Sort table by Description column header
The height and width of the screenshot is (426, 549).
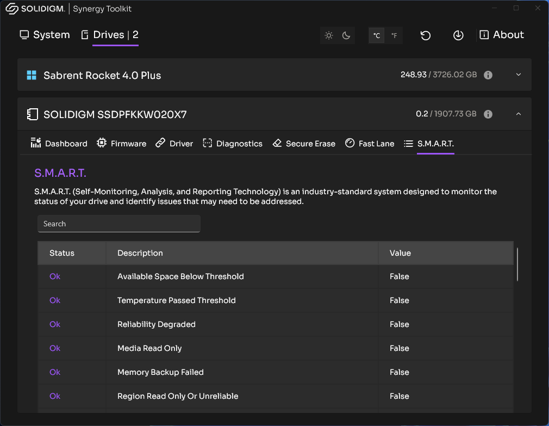(x=140, y=253)
